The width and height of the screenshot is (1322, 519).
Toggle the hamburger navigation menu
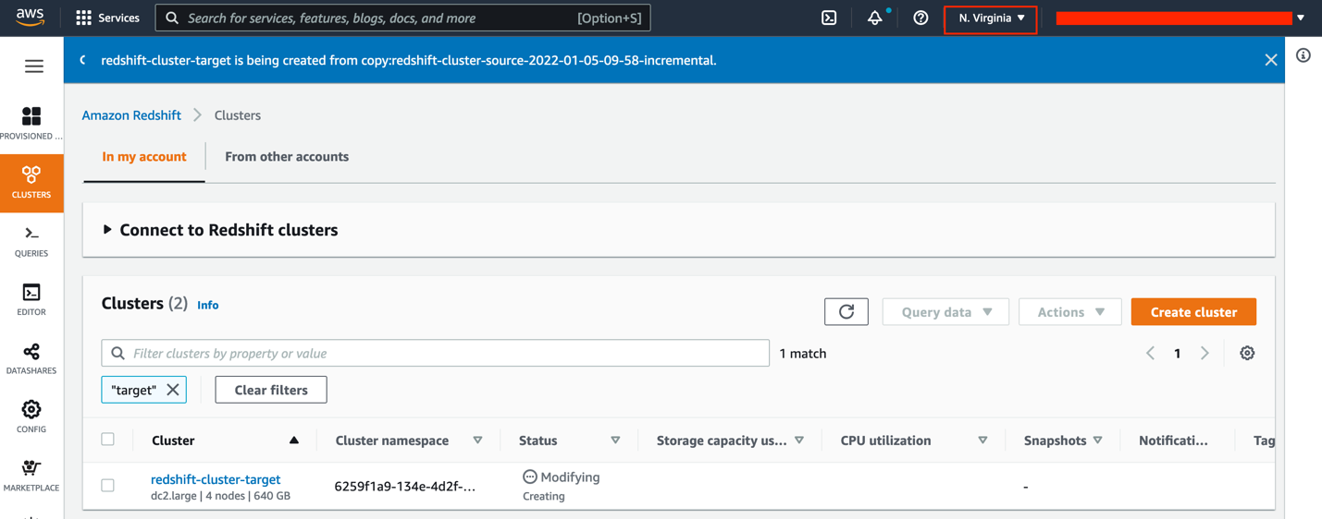34,66
